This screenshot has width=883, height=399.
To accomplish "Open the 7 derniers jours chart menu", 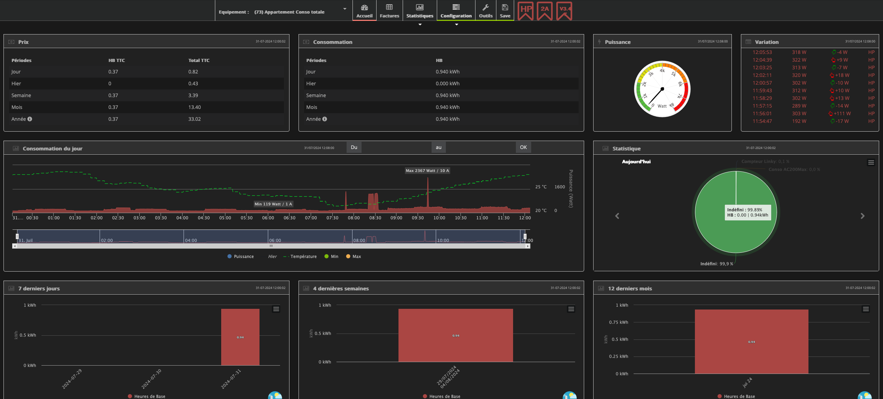I will pos(276,309).
